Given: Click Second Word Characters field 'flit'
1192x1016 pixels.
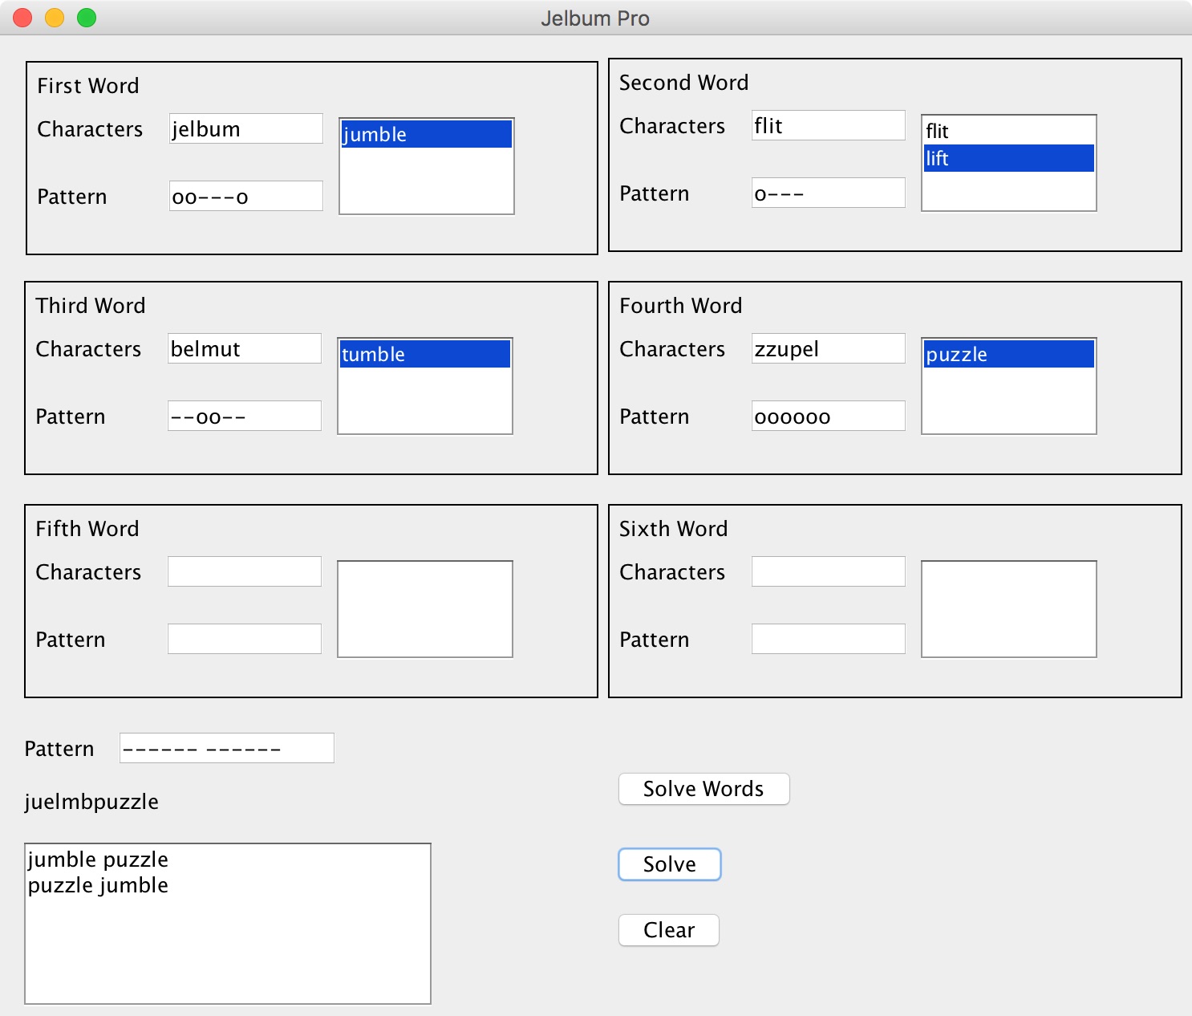Looking at the screenshot, I should [828, 126].
